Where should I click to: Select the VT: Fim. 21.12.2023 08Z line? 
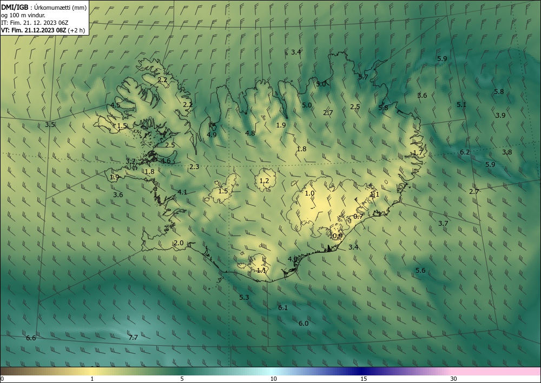pos(34,30)
